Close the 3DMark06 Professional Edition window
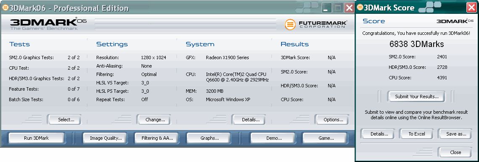 [349, 8]
